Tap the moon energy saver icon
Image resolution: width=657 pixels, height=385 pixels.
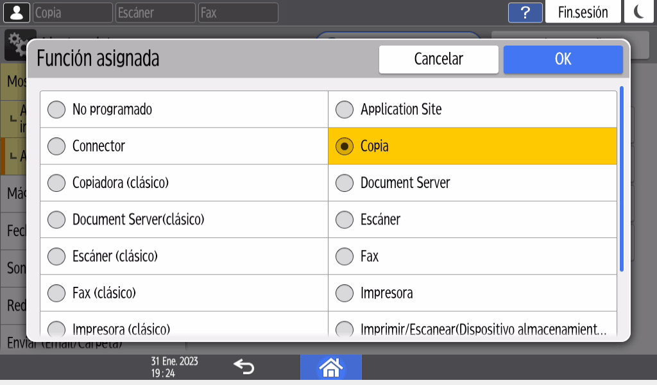(x=638, y=12)
